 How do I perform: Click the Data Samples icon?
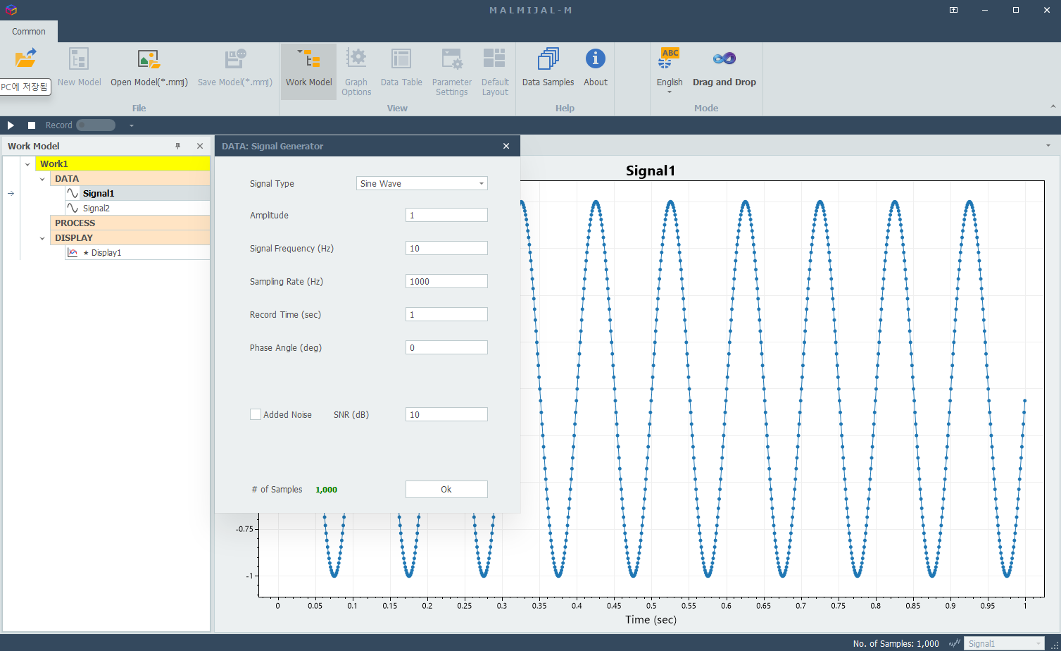(548, 59)
